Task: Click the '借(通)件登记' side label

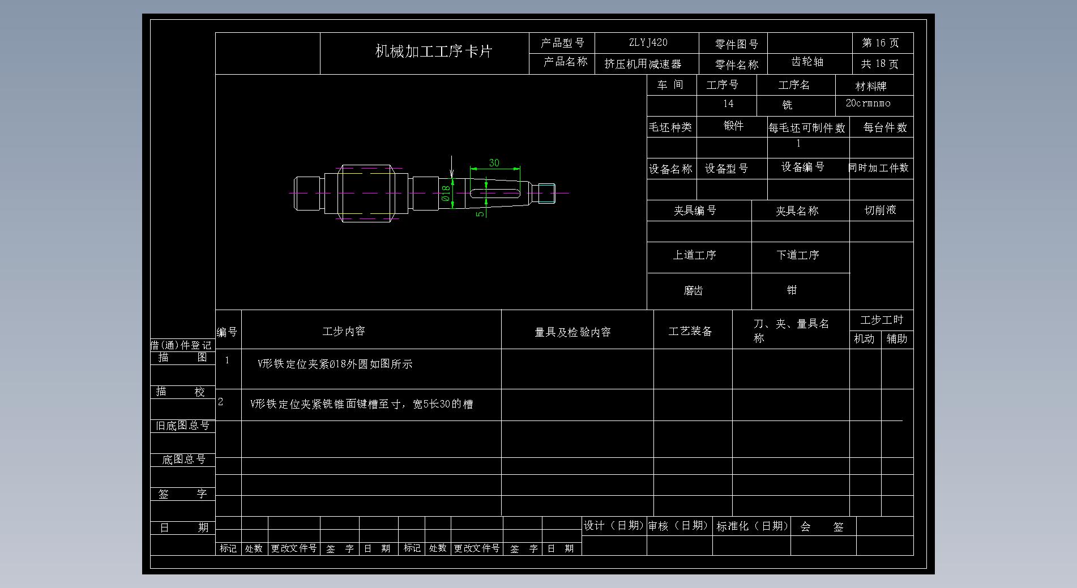Action: [x=181, y=345]
